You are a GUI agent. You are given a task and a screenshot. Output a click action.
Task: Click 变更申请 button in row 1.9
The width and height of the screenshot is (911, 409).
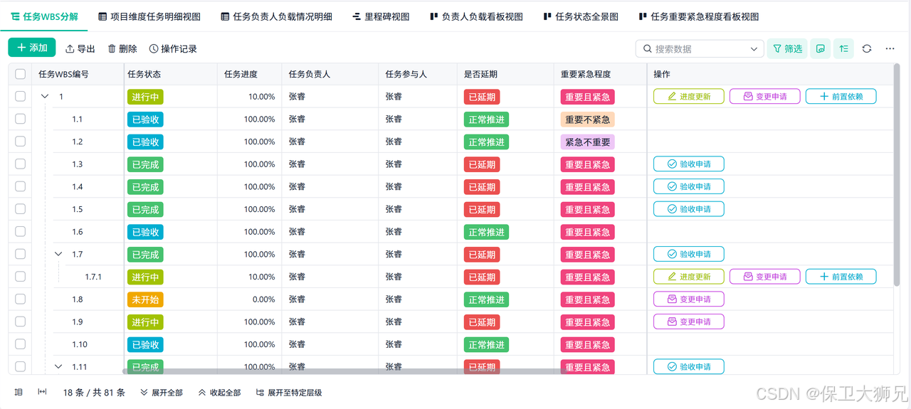(689, 322)
